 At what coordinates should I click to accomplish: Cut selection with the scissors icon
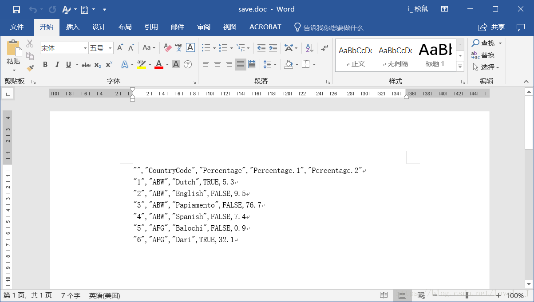[x=30, y=43]
